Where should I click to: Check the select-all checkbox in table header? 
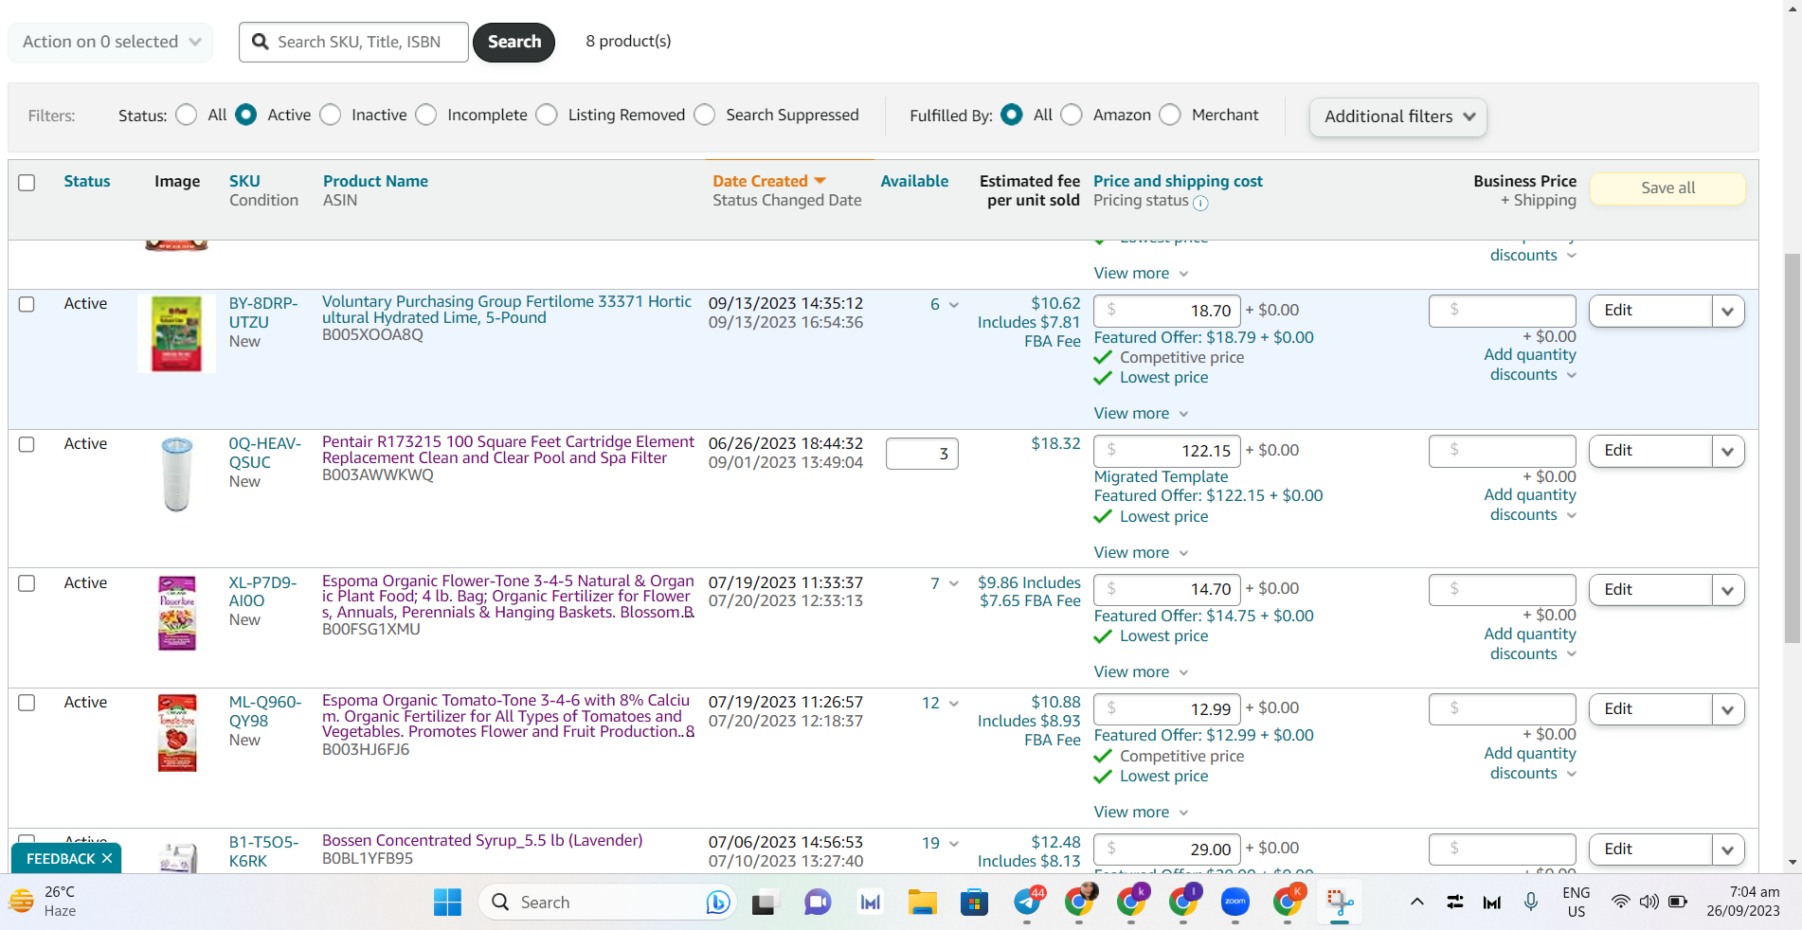coord(27,183)
